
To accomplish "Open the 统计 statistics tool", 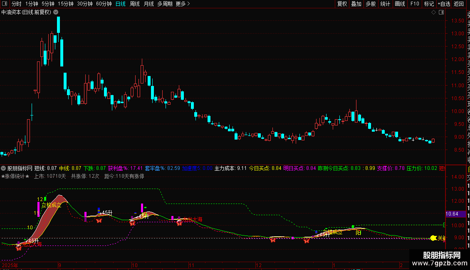I will point(385,4).
